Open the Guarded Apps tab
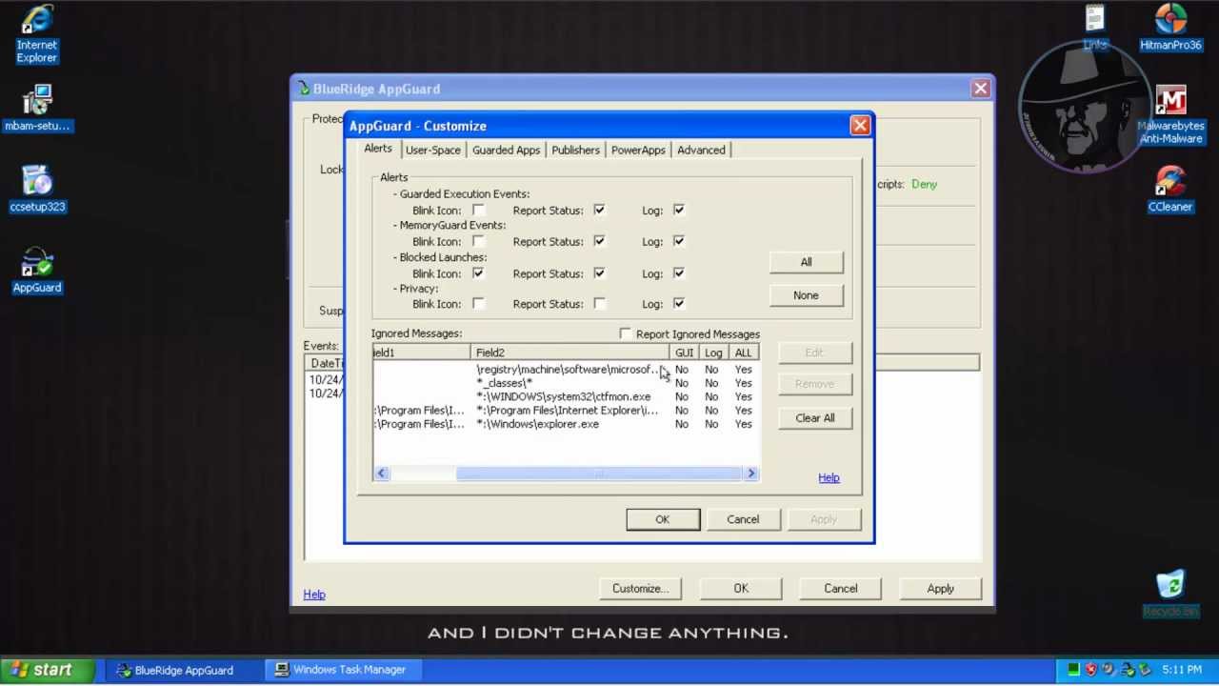This screenshot has height=686, width=1219. (x=506, y=150)
